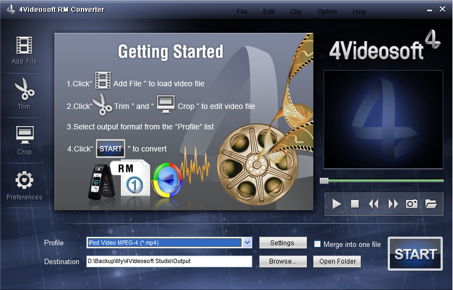Click the Open Folder button
The width and height of the screenshot is (453, 290).
pyautogui.click(x=337, y=261)
